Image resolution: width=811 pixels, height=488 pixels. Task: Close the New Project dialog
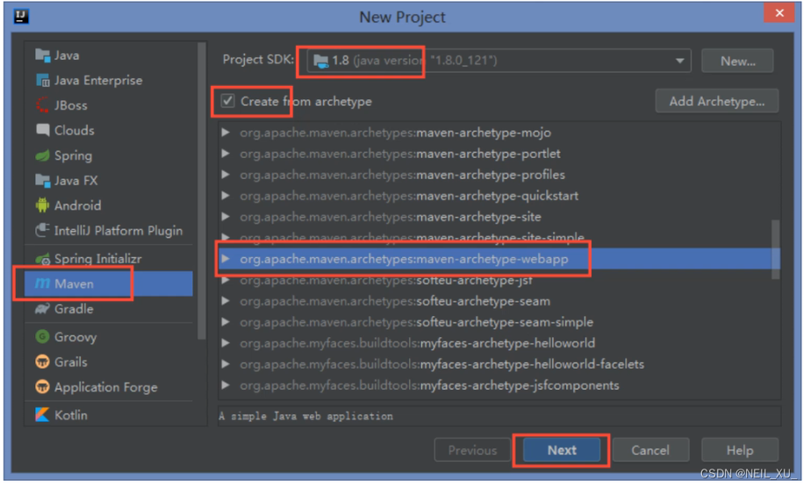point(779,13)
